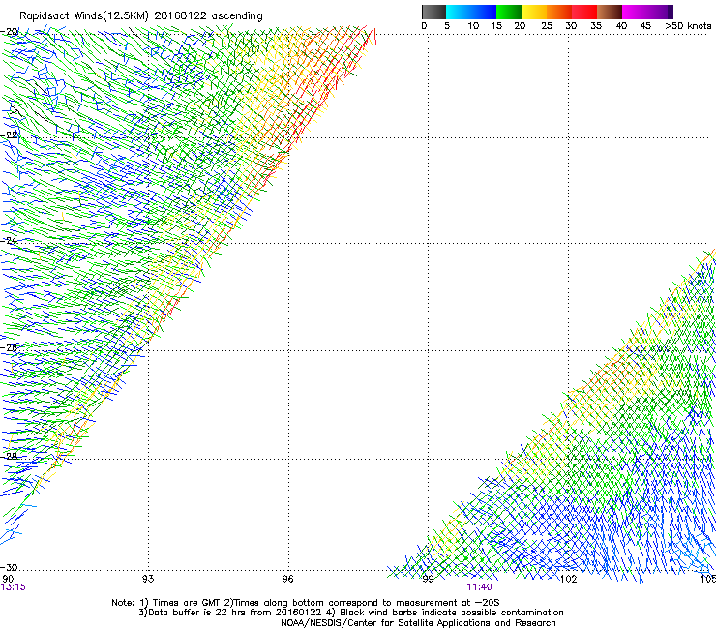Screen dimensions: 716x629
Task: Click the gray 0-5 knots legend swatch
Action: click(433, 12)
